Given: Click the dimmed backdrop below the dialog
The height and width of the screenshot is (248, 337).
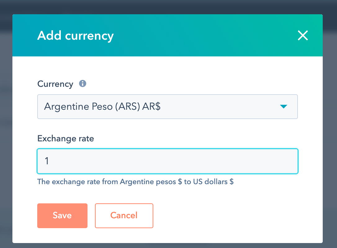Looking at the screenshot, I should tap(168, 246).
